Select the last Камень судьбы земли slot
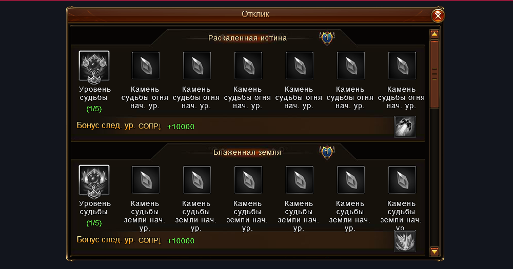The image size is (513, 269). (x=402, y=180)
